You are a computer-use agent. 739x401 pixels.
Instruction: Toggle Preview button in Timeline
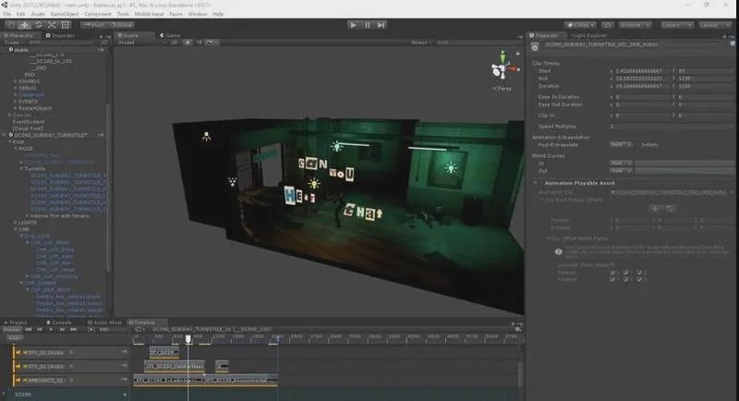click(x=12, y=330)
